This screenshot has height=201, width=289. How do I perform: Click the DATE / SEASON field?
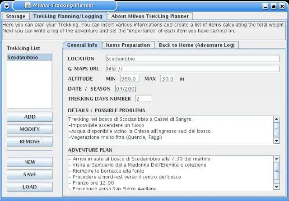pyautogui.click(x=126, y=89)
